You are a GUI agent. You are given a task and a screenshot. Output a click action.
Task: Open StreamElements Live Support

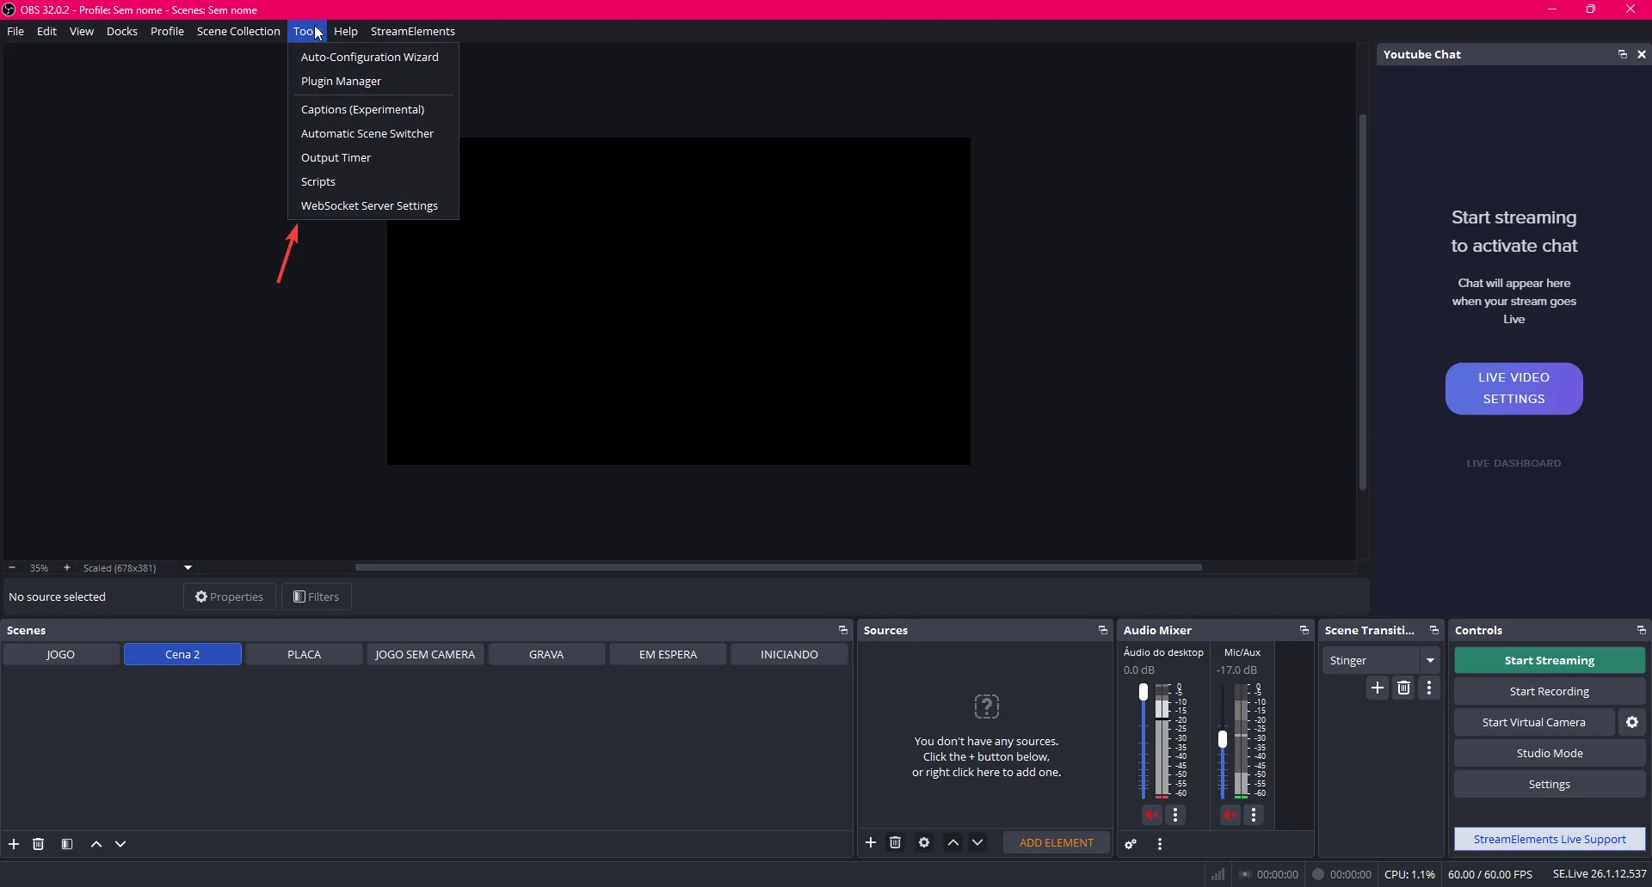click(x=1549, y=839)
